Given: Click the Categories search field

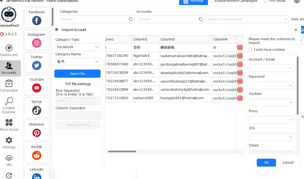Looking at the screenshot, I should tap(94, 19).
